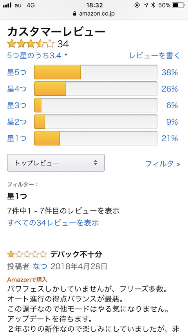
Task: Tap the cellular signal bars icon
Action: click(x=7, y=5)
